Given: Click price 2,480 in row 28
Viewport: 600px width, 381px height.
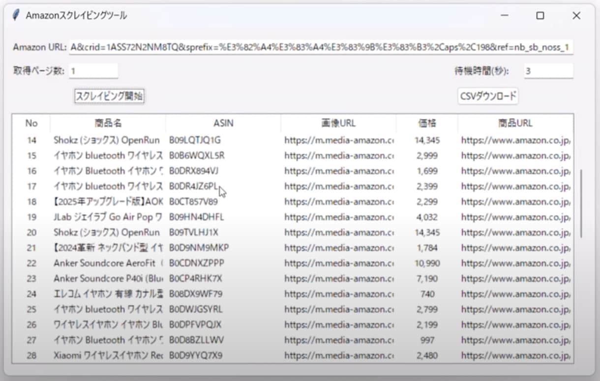Looking at the screenshot, I should pos(427,355).
